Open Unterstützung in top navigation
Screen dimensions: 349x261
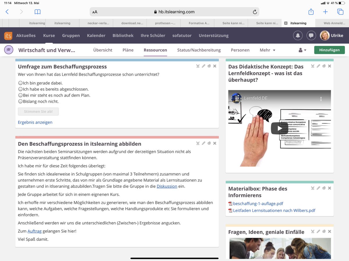click(213, 35)
